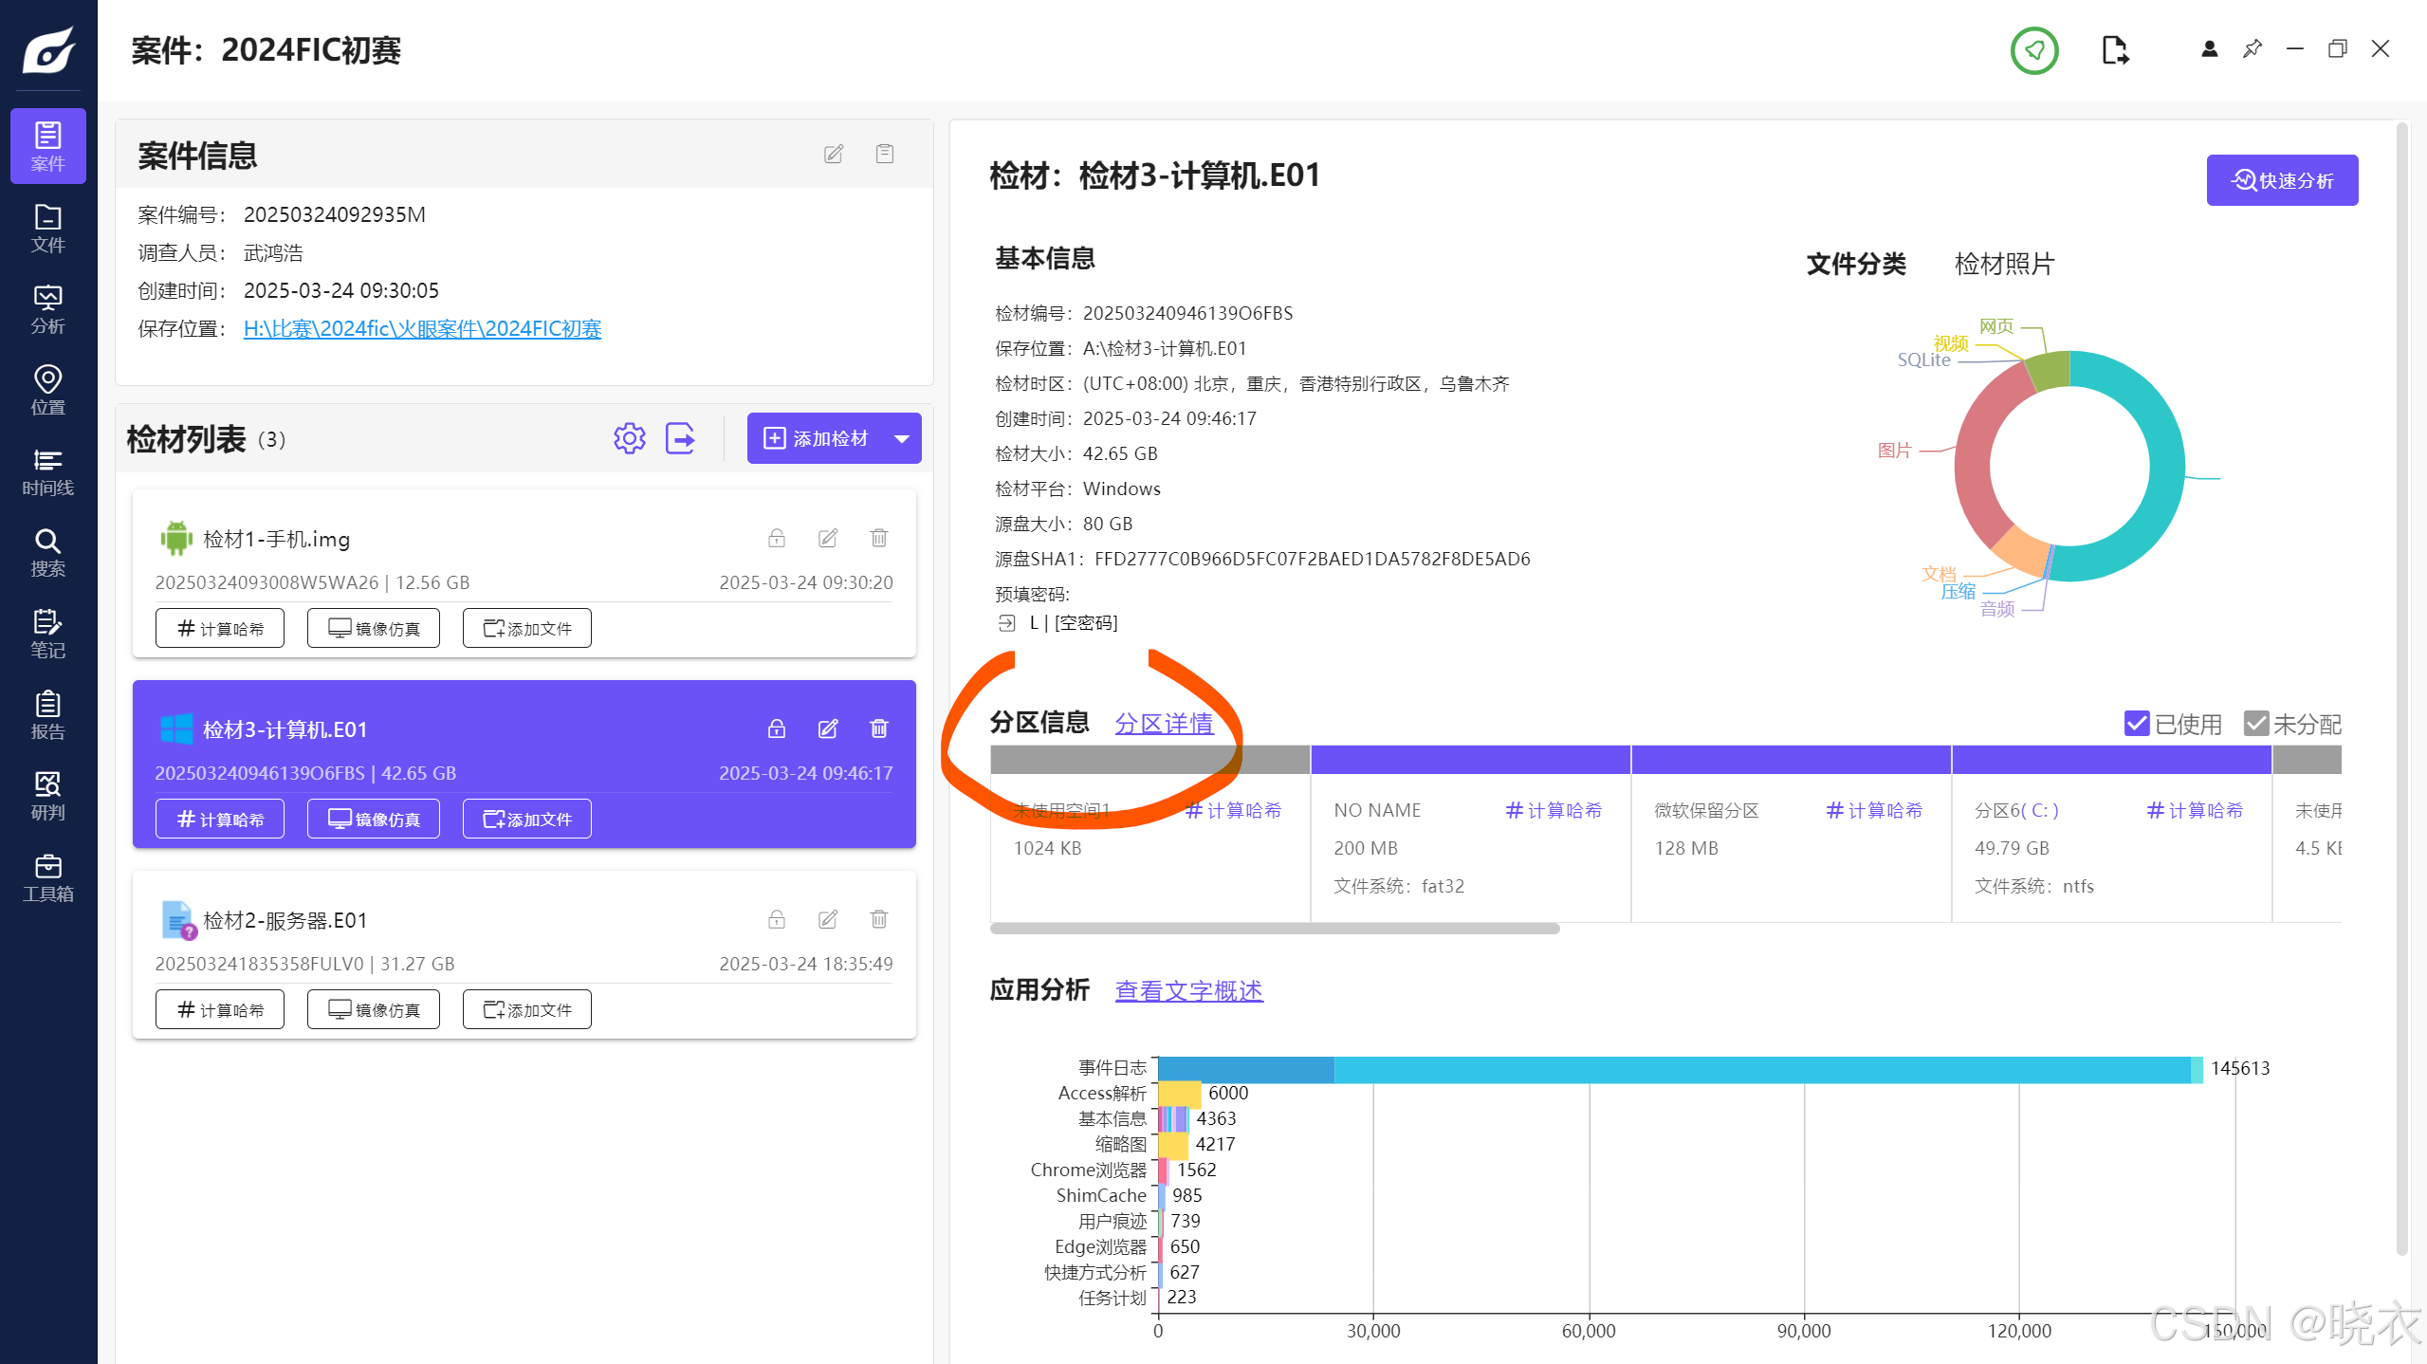Select the 文件分类 tab
The image size is (2427, 1364).
coord(1855,264)
